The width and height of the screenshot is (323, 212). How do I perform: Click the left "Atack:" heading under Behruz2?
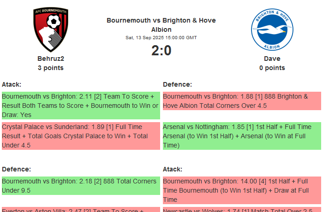tap(12, 84)
